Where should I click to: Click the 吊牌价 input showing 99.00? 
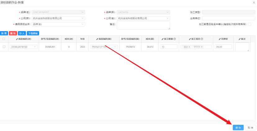tap(223, 47)
